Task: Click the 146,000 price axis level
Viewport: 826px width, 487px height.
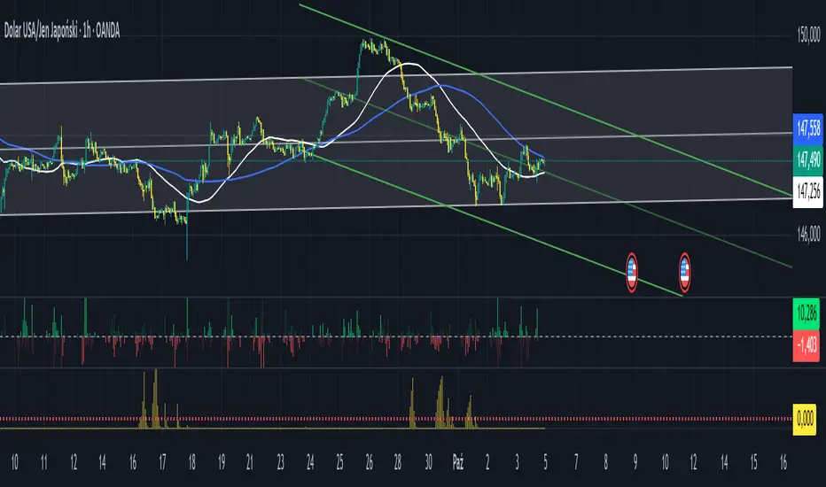Action: (808, 234)
